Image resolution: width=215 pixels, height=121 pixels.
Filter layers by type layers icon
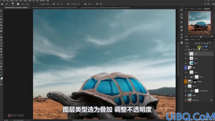202,43
